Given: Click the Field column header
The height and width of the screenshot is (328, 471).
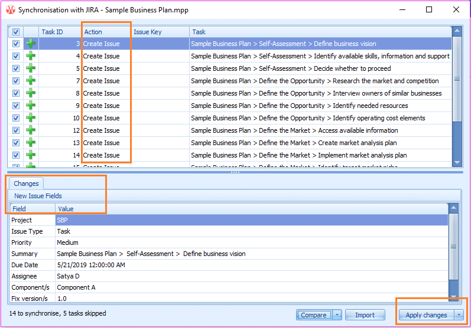Looking at the screenshot, I should 33,209.
